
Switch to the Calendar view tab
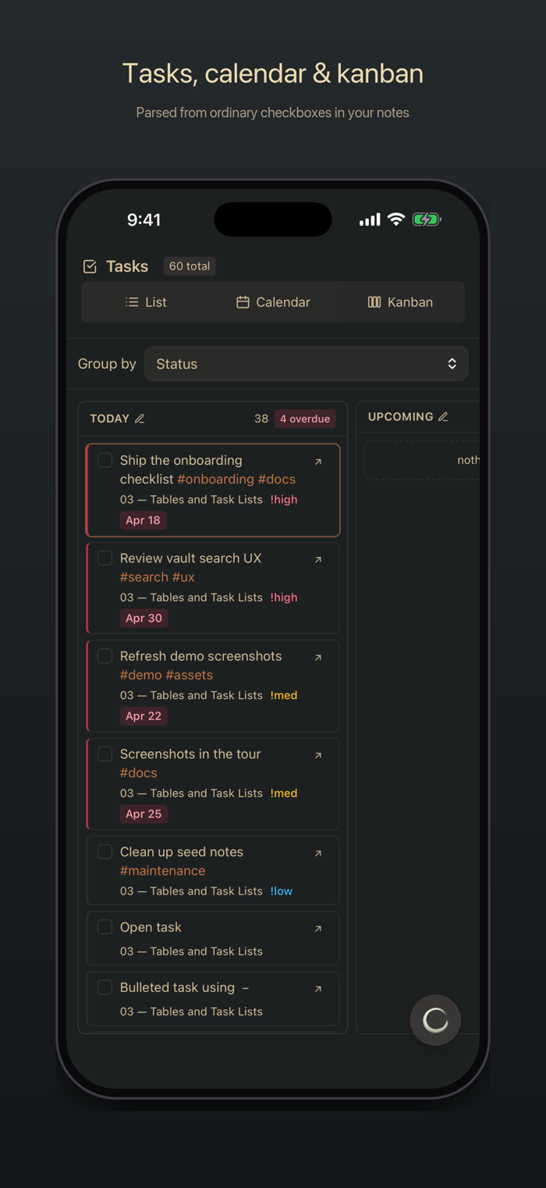point(273,302)
